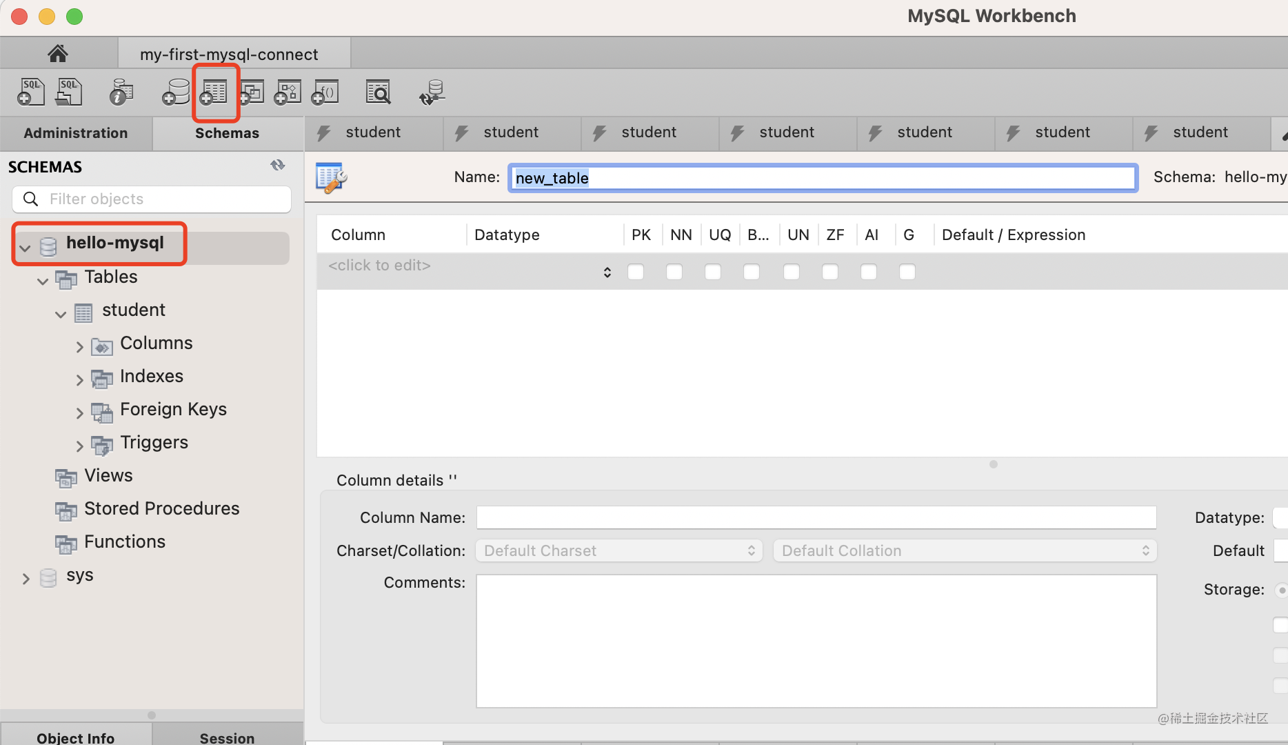
Task: Open a new SQL query tab
Action: click(31, 92)
